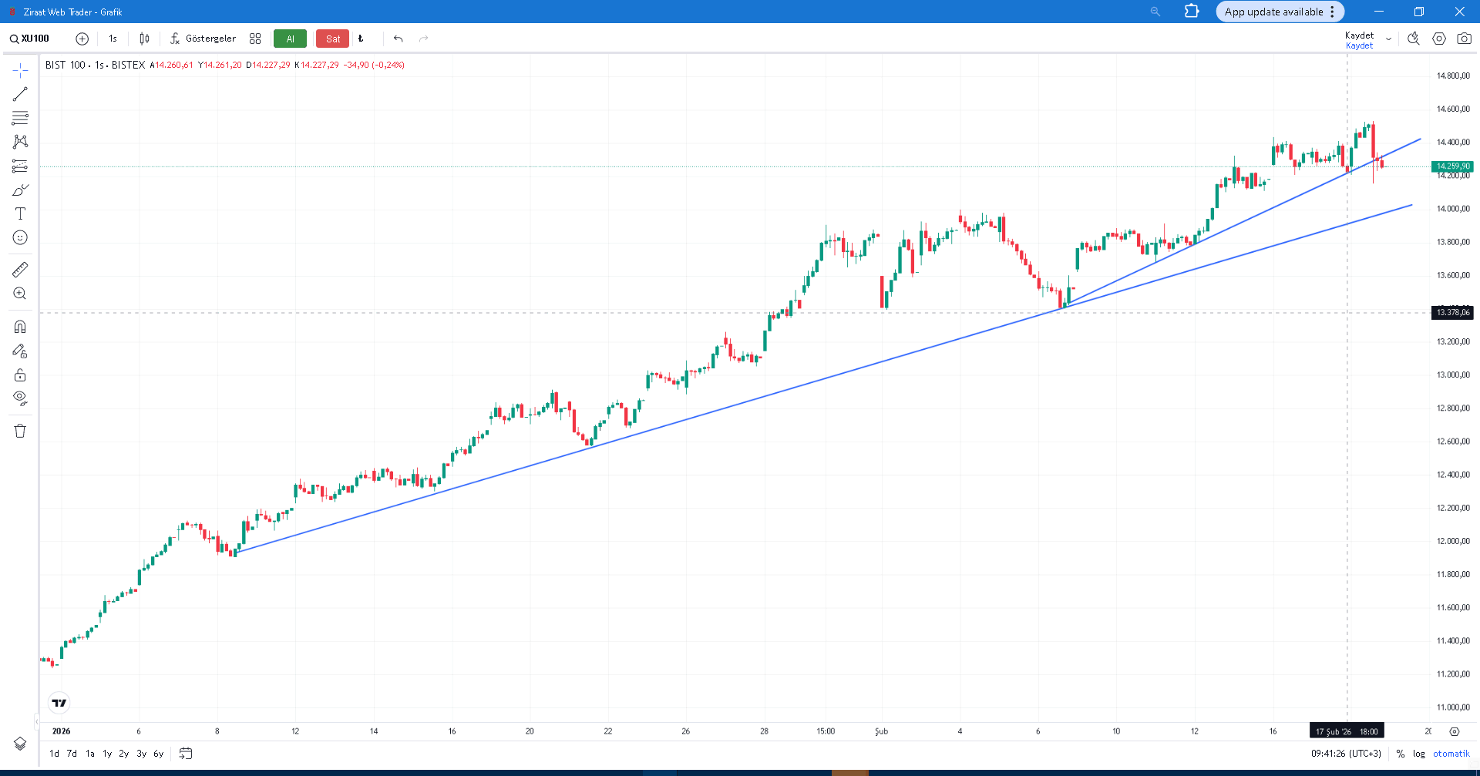Viewport: 1480px width, 776px height.
Task: Select the text annotation tool
Action: click(x=20, y=213)
